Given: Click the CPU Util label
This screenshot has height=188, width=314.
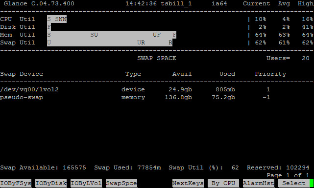Looking at the screenshot, I should click(x=18, y=19).
